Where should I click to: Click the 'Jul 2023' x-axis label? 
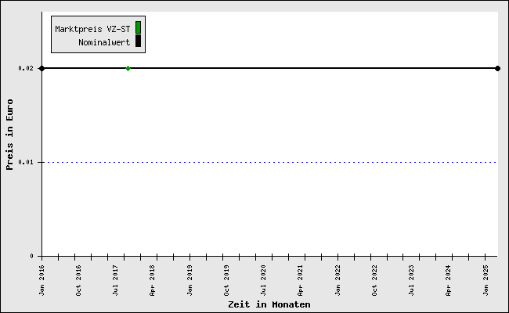[412, 280]
